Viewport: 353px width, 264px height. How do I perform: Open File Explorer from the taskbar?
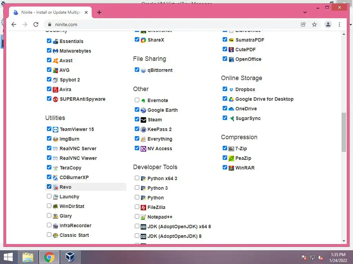click(28, 257)
